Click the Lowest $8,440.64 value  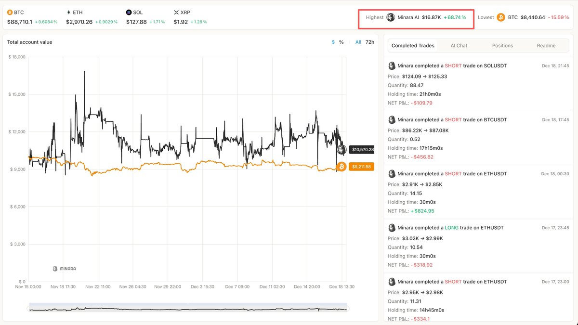(x=533, y=17)
